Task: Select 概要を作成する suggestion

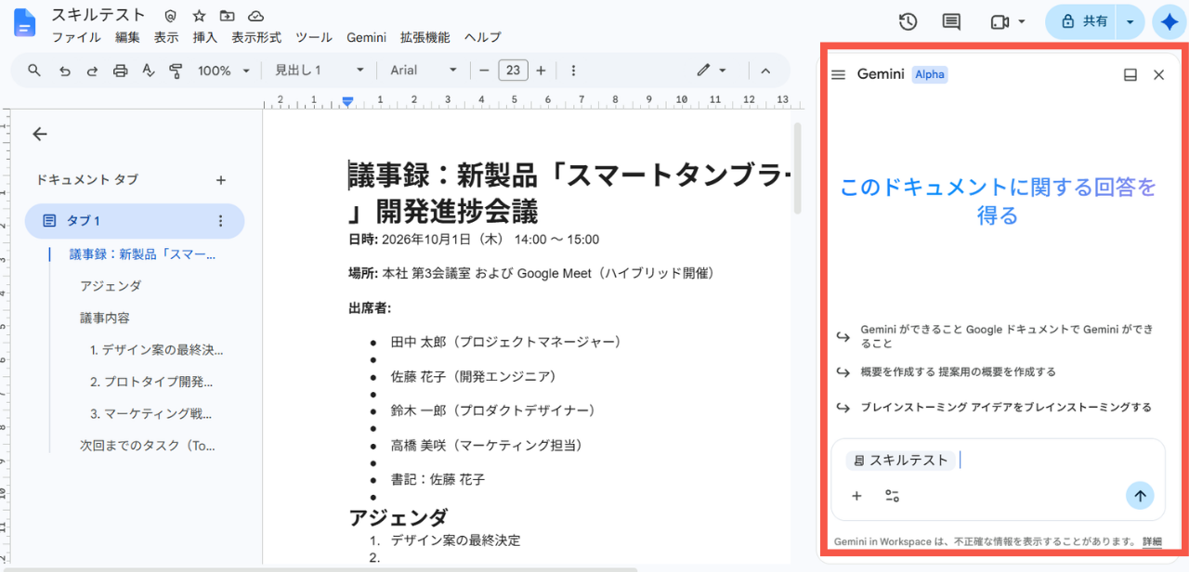Action: [x=946, y=372]
